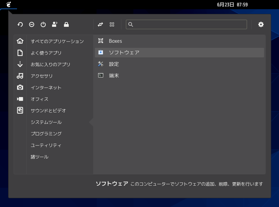This screenshot has height=207, width=279.
Task: Switch to the four-square grid view icon
Action: pos(112,24)
